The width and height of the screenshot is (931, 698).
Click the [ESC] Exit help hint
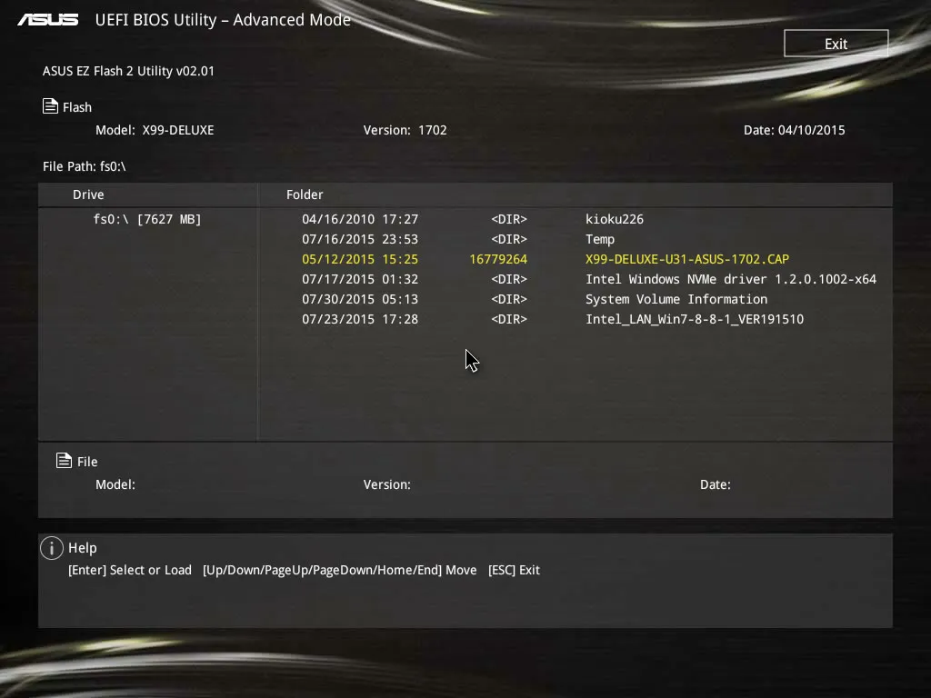pos(514,570)
